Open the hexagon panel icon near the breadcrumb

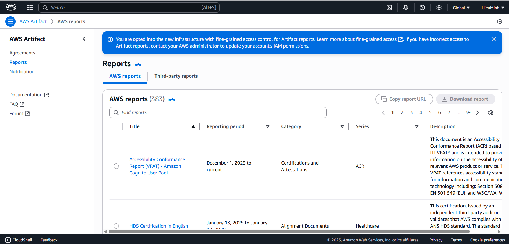tap(500, 21)
